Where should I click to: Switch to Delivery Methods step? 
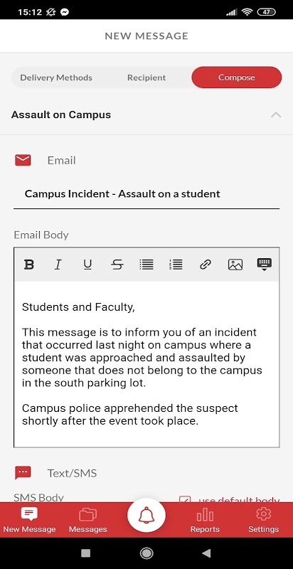56,78
